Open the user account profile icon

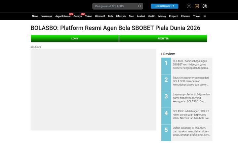[x=205, y=6]
